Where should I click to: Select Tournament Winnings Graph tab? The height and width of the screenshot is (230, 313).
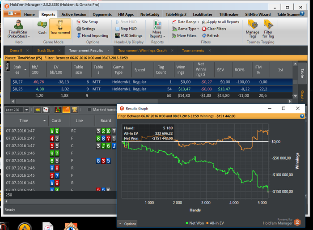pos(142,51)
